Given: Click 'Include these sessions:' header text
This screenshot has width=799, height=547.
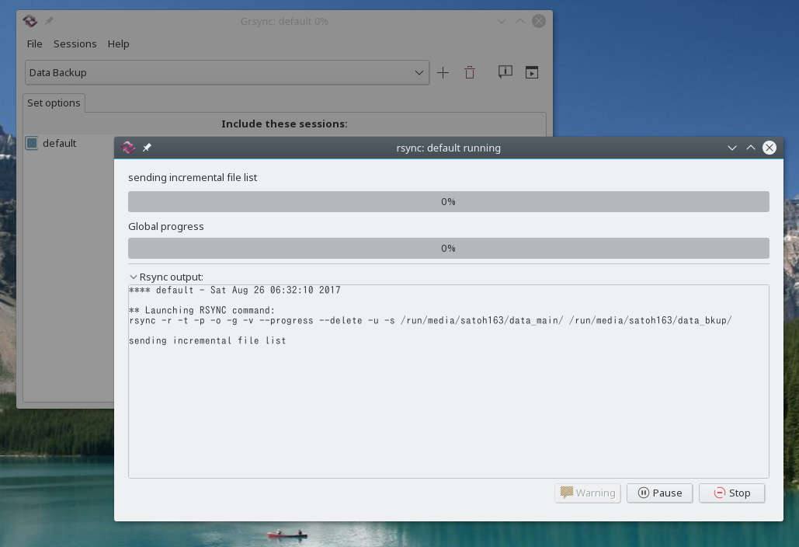Looking at the screenshot, I should 284,124.
